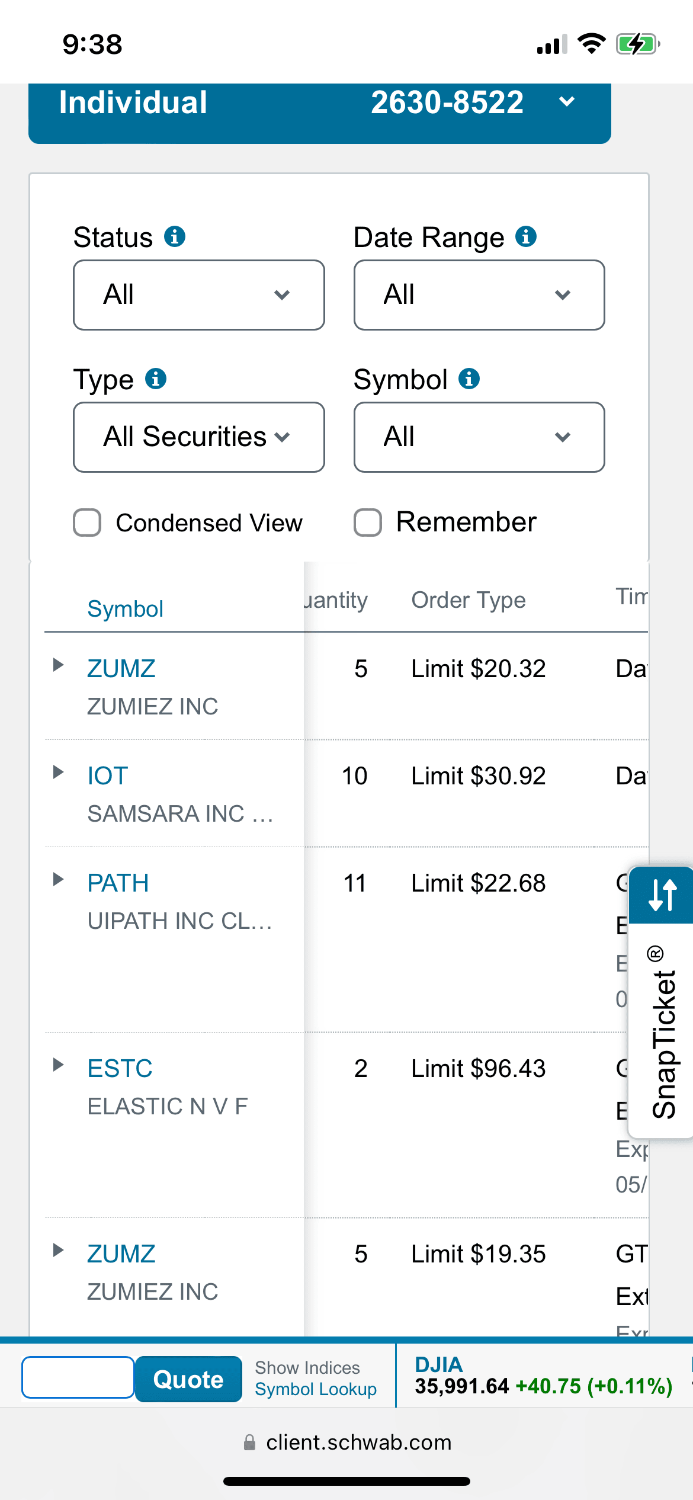This screenshot has height=1500, width=693.
Task: Click the Status info icon
Action: [x=175, y=236]
